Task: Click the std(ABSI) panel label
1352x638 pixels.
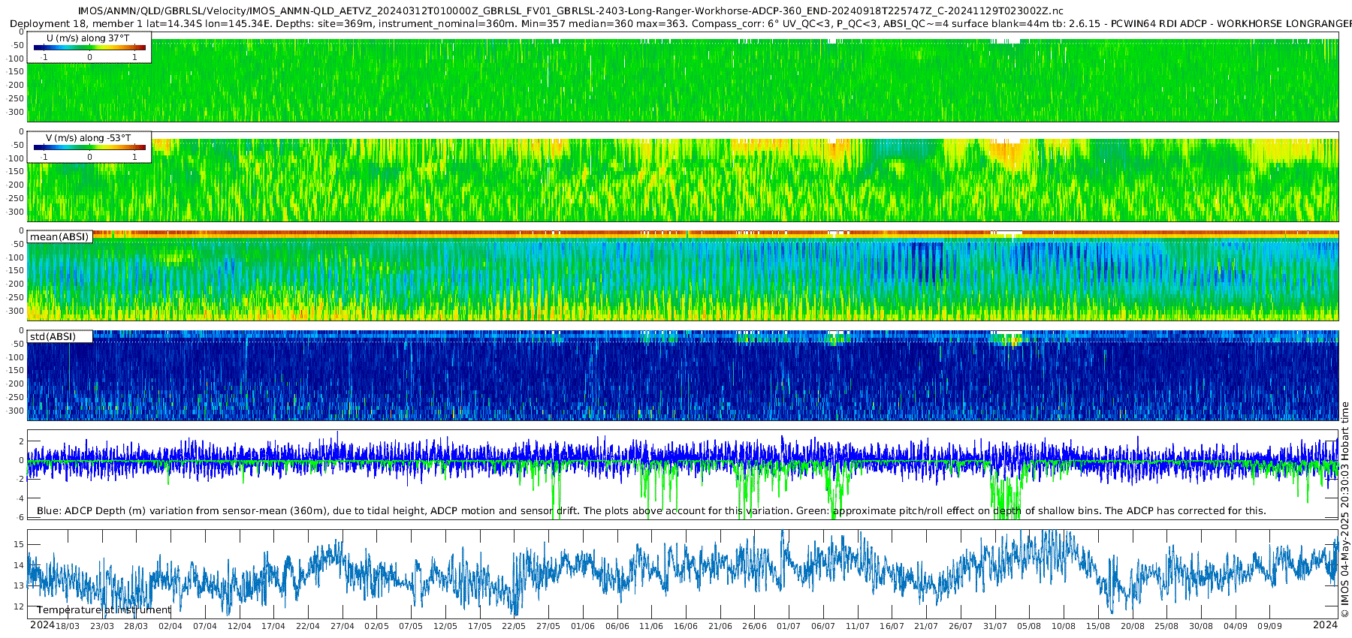Action: pos(53,336)
